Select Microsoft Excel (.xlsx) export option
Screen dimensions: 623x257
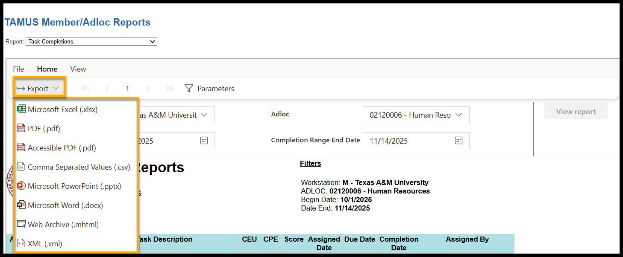click(62, 110)
